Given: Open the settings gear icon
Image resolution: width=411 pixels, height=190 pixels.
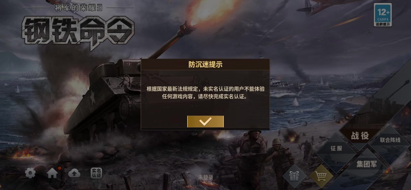Looking at the screenshot, I should point(31,174).
